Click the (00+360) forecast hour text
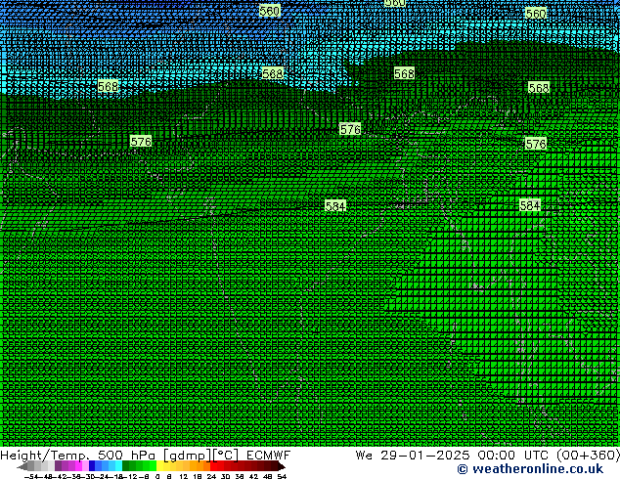 point(589,456)
